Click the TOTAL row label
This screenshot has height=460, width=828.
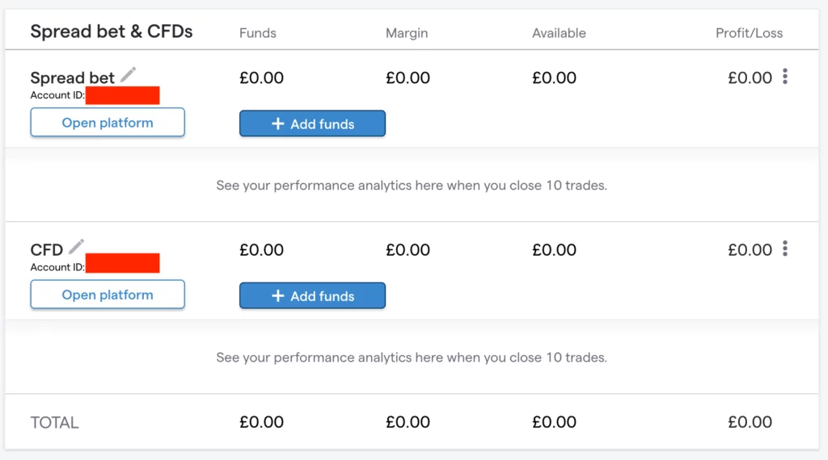click(x=54, y=422)
